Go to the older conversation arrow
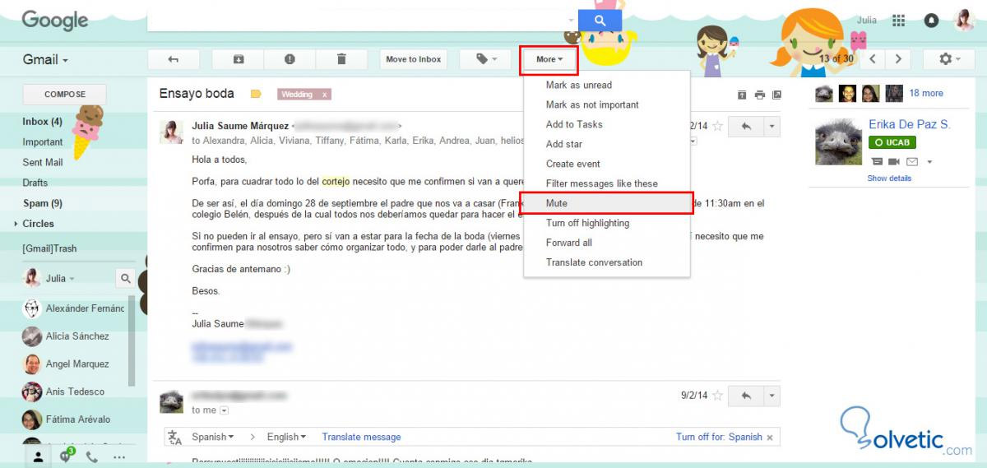This screenshot has height=468, width=987. [898, 59]
